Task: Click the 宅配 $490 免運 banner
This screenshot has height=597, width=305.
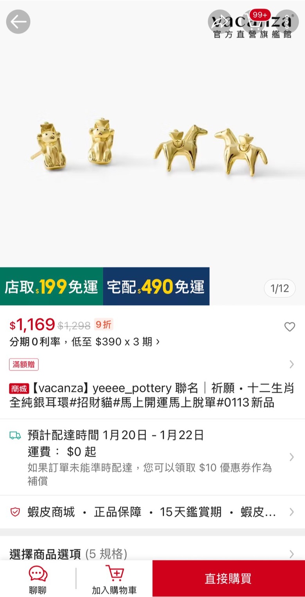Action: pyautogui.click(x=156, y=286)
